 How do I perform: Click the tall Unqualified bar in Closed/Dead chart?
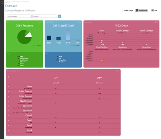tap(68, 34)
